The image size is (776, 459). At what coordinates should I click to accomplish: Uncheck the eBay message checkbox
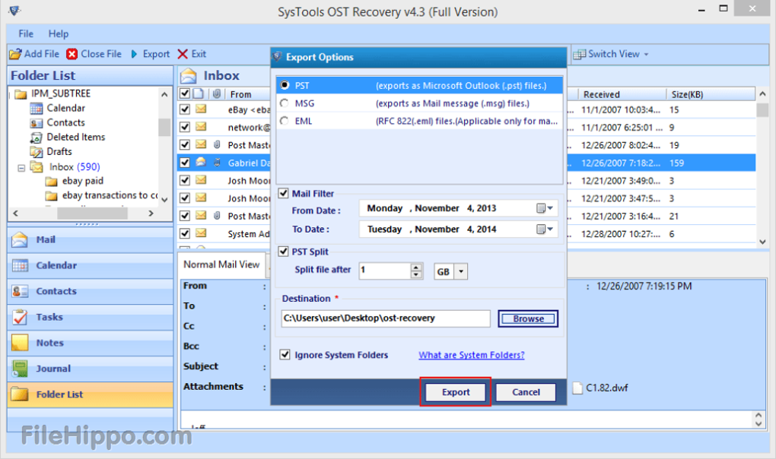coord(185,109)
